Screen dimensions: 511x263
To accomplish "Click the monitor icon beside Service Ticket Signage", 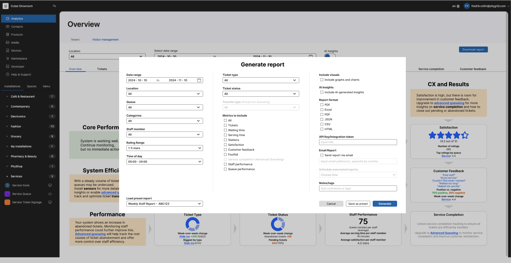I will coord(50,202).
